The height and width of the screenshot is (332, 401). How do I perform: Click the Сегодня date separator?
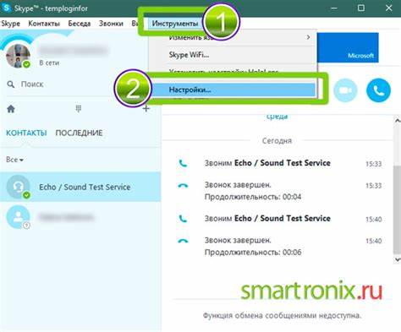click(277, 140)
